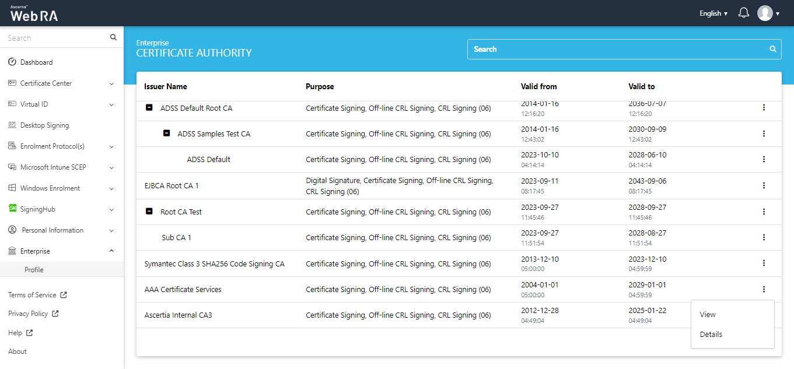Screen dimensions: 794x369
Task: Click the Certificate Authority search magnifier icon
Action: 773,49
